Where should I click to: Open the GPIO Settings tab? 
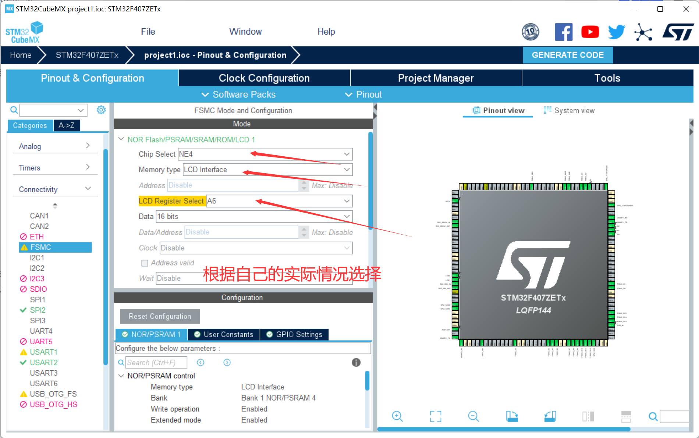(294, 334)
